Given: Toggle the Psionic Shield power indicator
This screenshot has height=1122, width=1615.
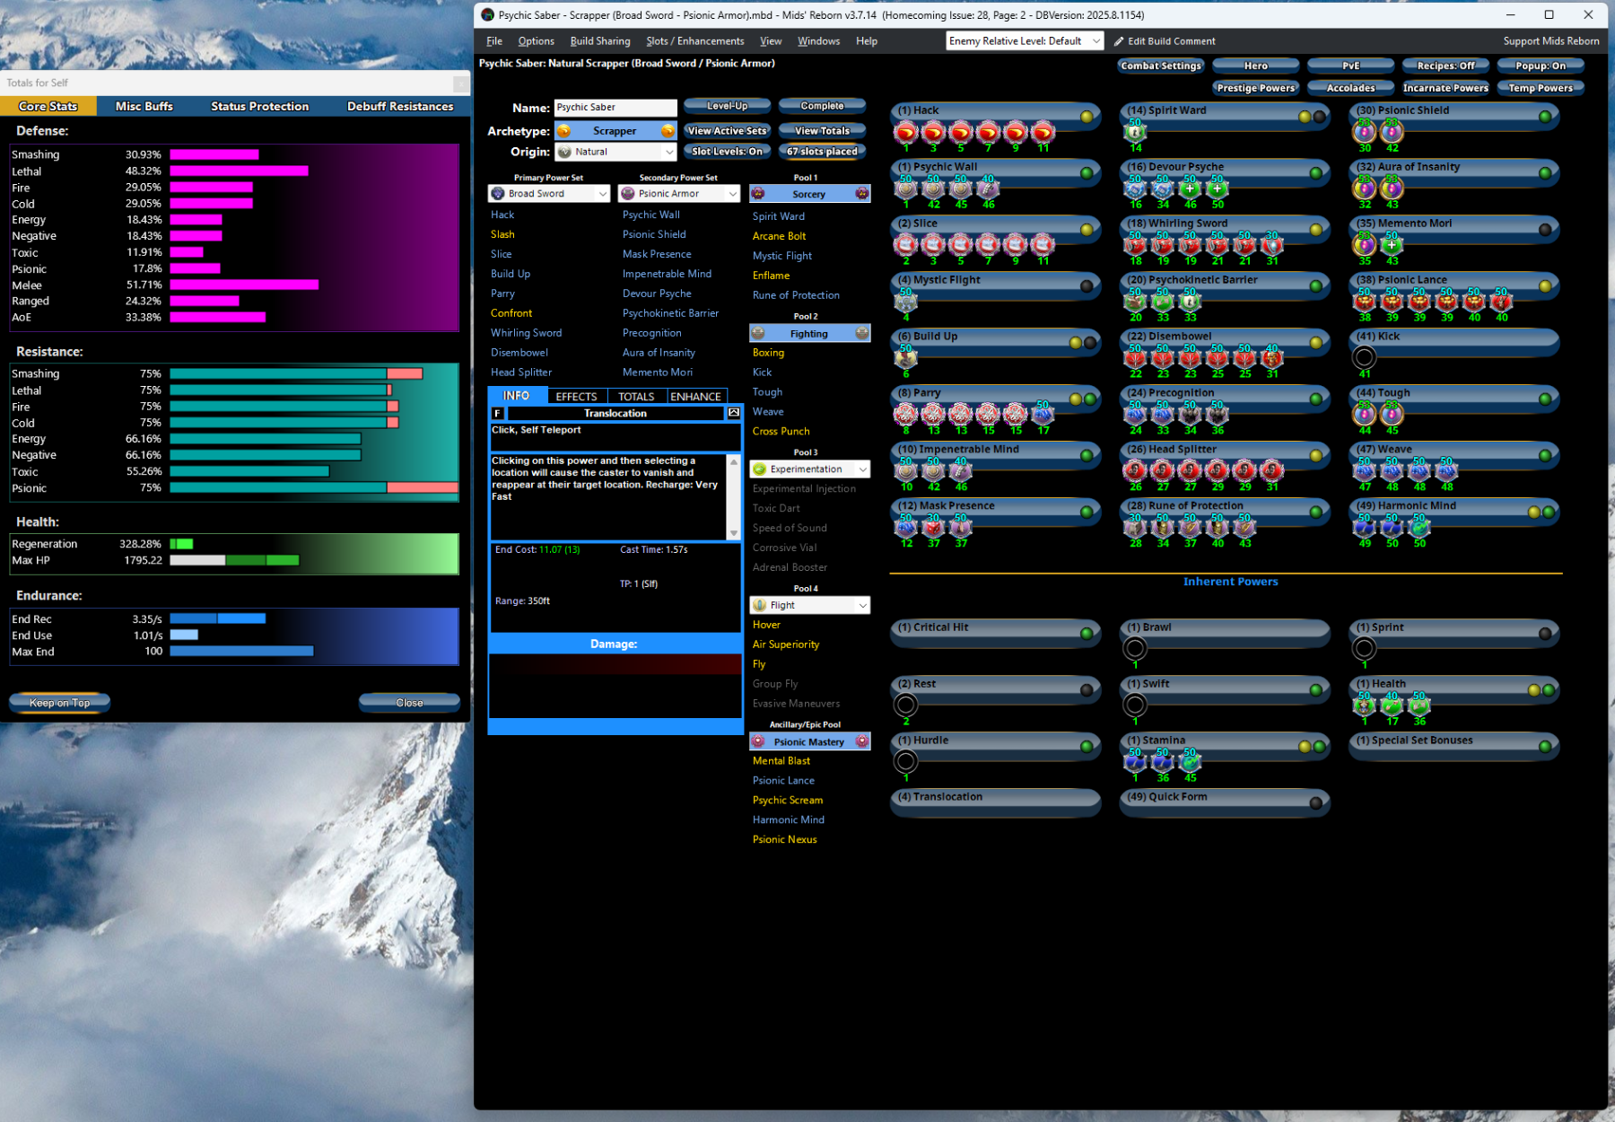Looking at the screenshot, I should [x=1544, y=117].
